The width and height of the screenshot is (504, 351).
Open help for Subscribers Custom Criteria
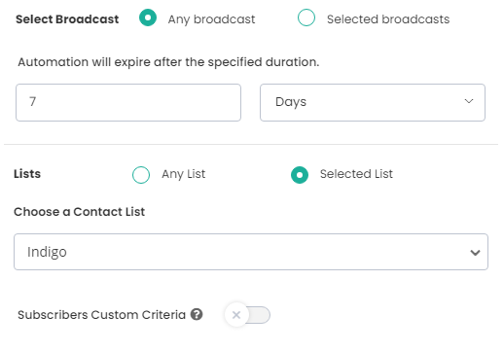(197, 314)
